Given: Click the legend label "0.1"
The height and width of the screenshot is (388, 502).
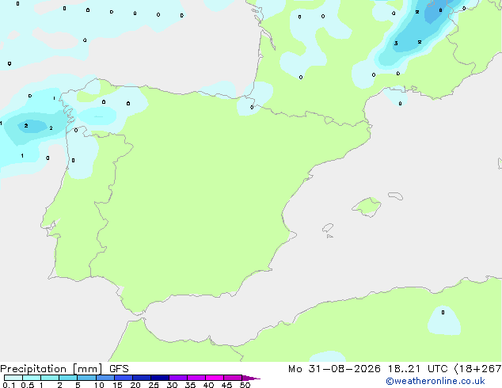Looking at the screenshot, I should tap(9, 385).
